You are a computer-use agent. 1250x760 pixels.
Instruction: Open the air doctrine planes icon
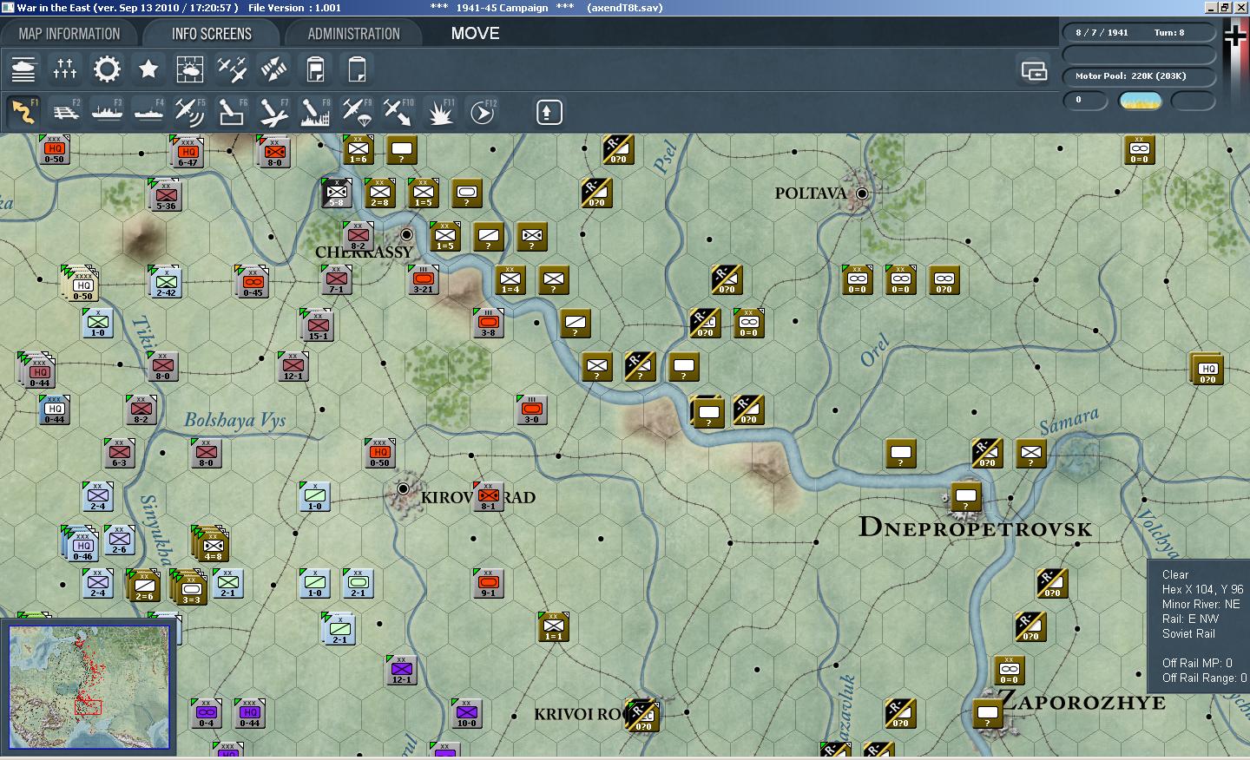click(x=232, y=69)
